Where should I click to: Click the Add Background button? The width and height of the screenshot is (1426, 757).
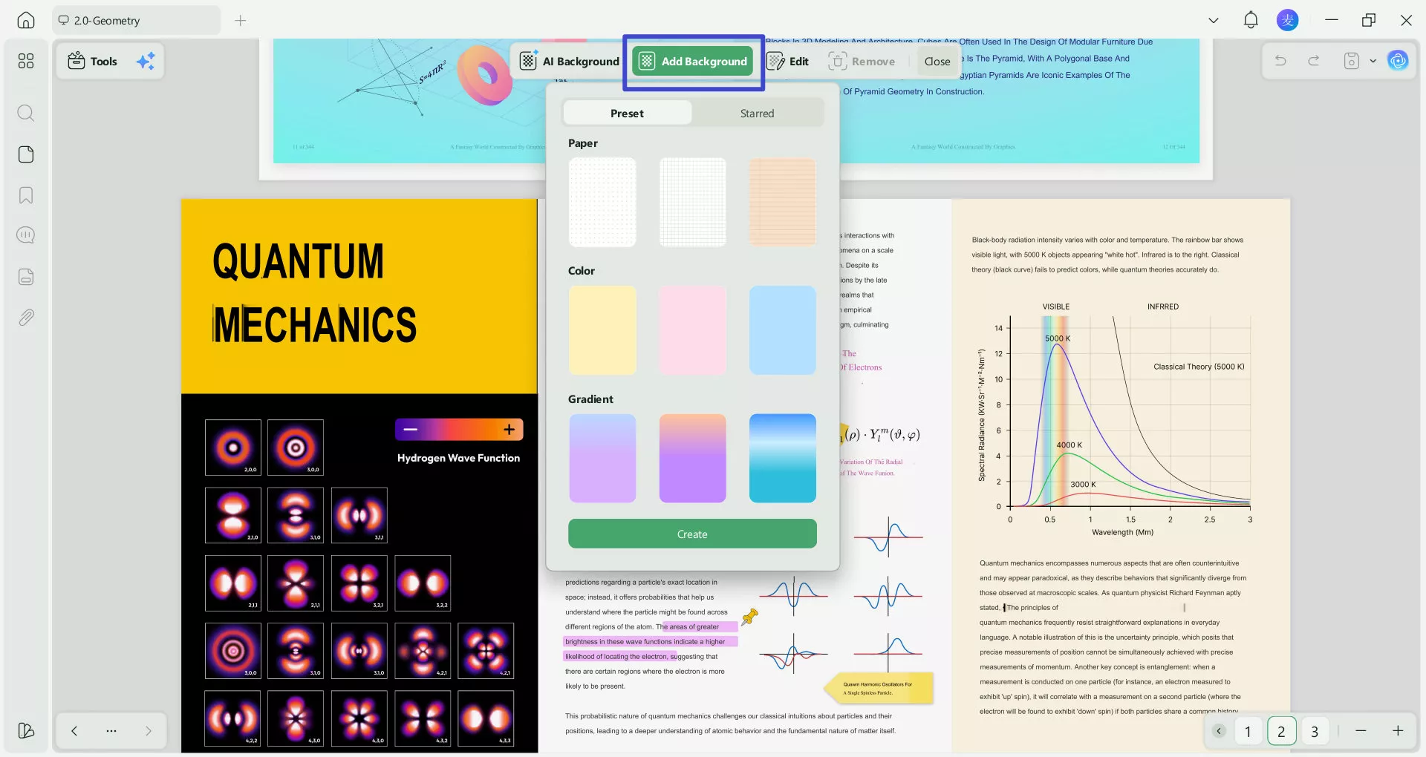coord(694,61)
